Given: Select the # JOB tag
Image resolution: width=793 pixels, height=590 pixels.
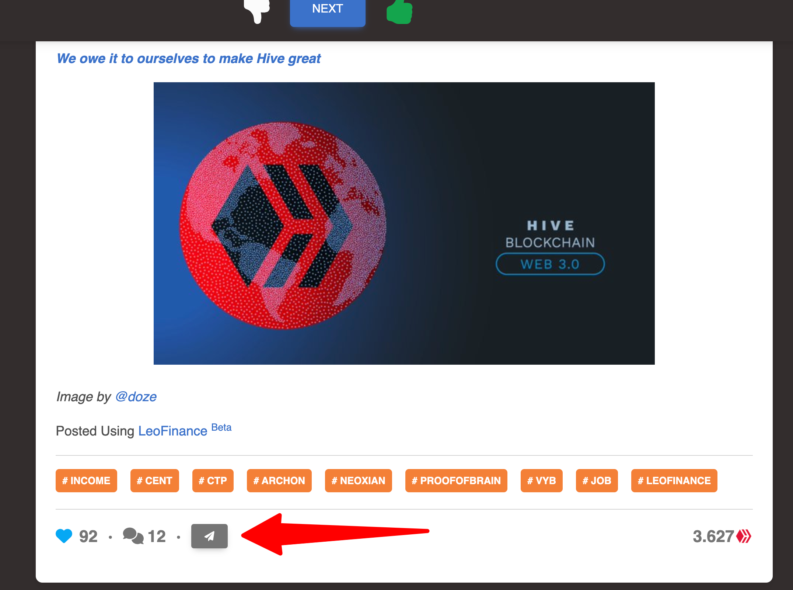Looking at the screenshot, I should coord(597,481).
